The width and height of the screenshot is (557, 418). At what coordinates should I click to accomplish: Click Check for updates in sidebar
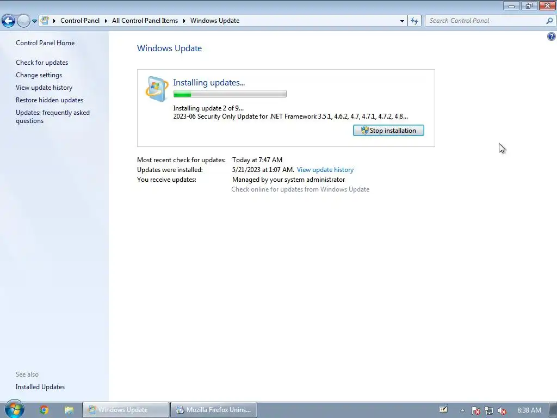42,63
